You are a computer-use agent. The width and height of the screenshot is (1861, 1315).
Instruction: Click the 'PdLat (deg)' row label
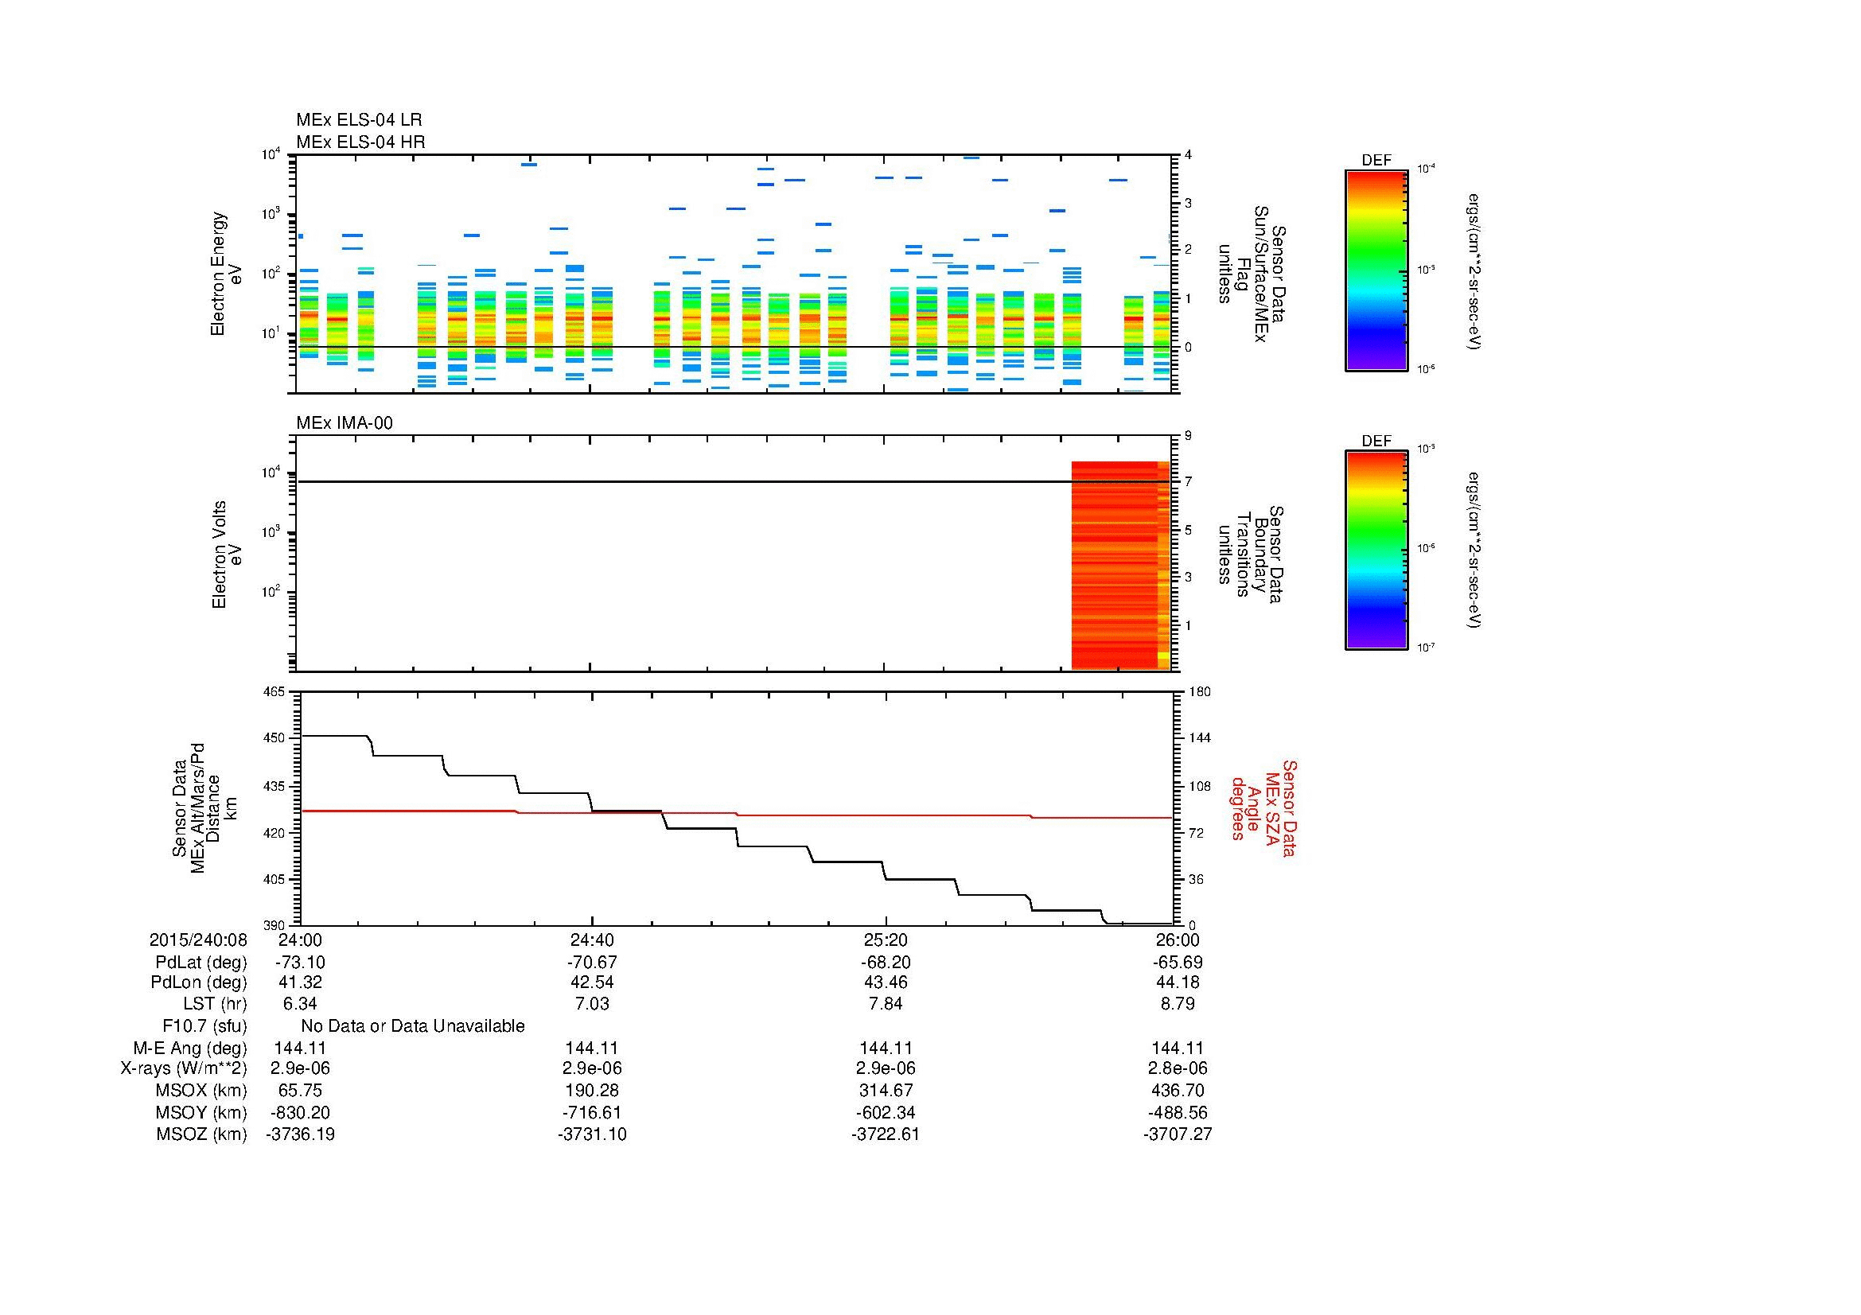(201, 963)
